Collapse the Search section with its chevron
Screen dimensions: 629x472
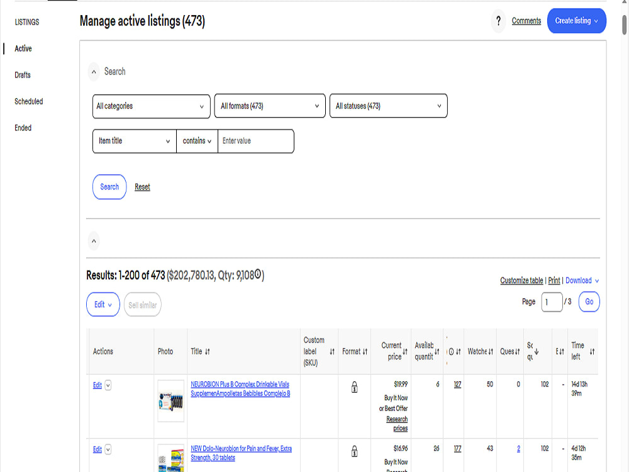point(94,71)
